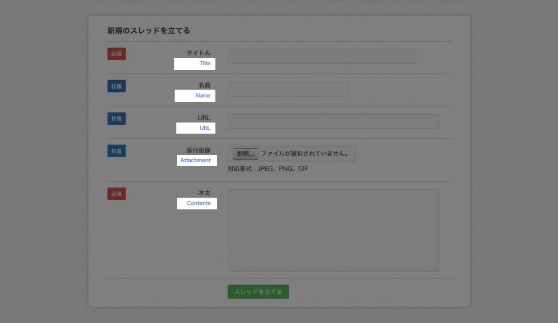
Task: Grab the textarea resize handle corner
Action: (436, 268)
